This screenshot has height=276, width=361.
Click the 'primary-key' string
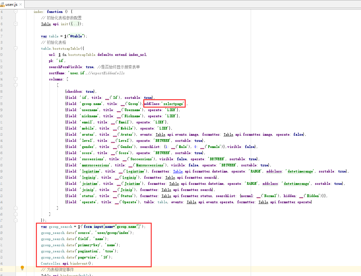pyautogui.click(x=89, y=245)
